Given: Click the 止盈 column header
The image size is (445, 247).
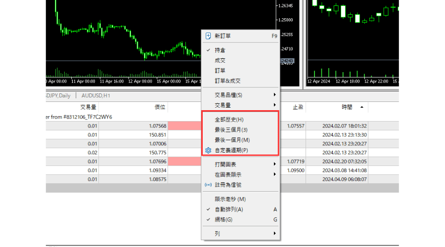Looking at the screenshot, I should pyautogui.click(x=298, y=107).
